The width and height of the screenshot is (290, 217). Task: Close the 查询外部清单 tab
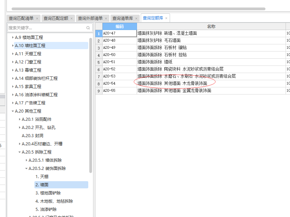click(x=106, y=18)
